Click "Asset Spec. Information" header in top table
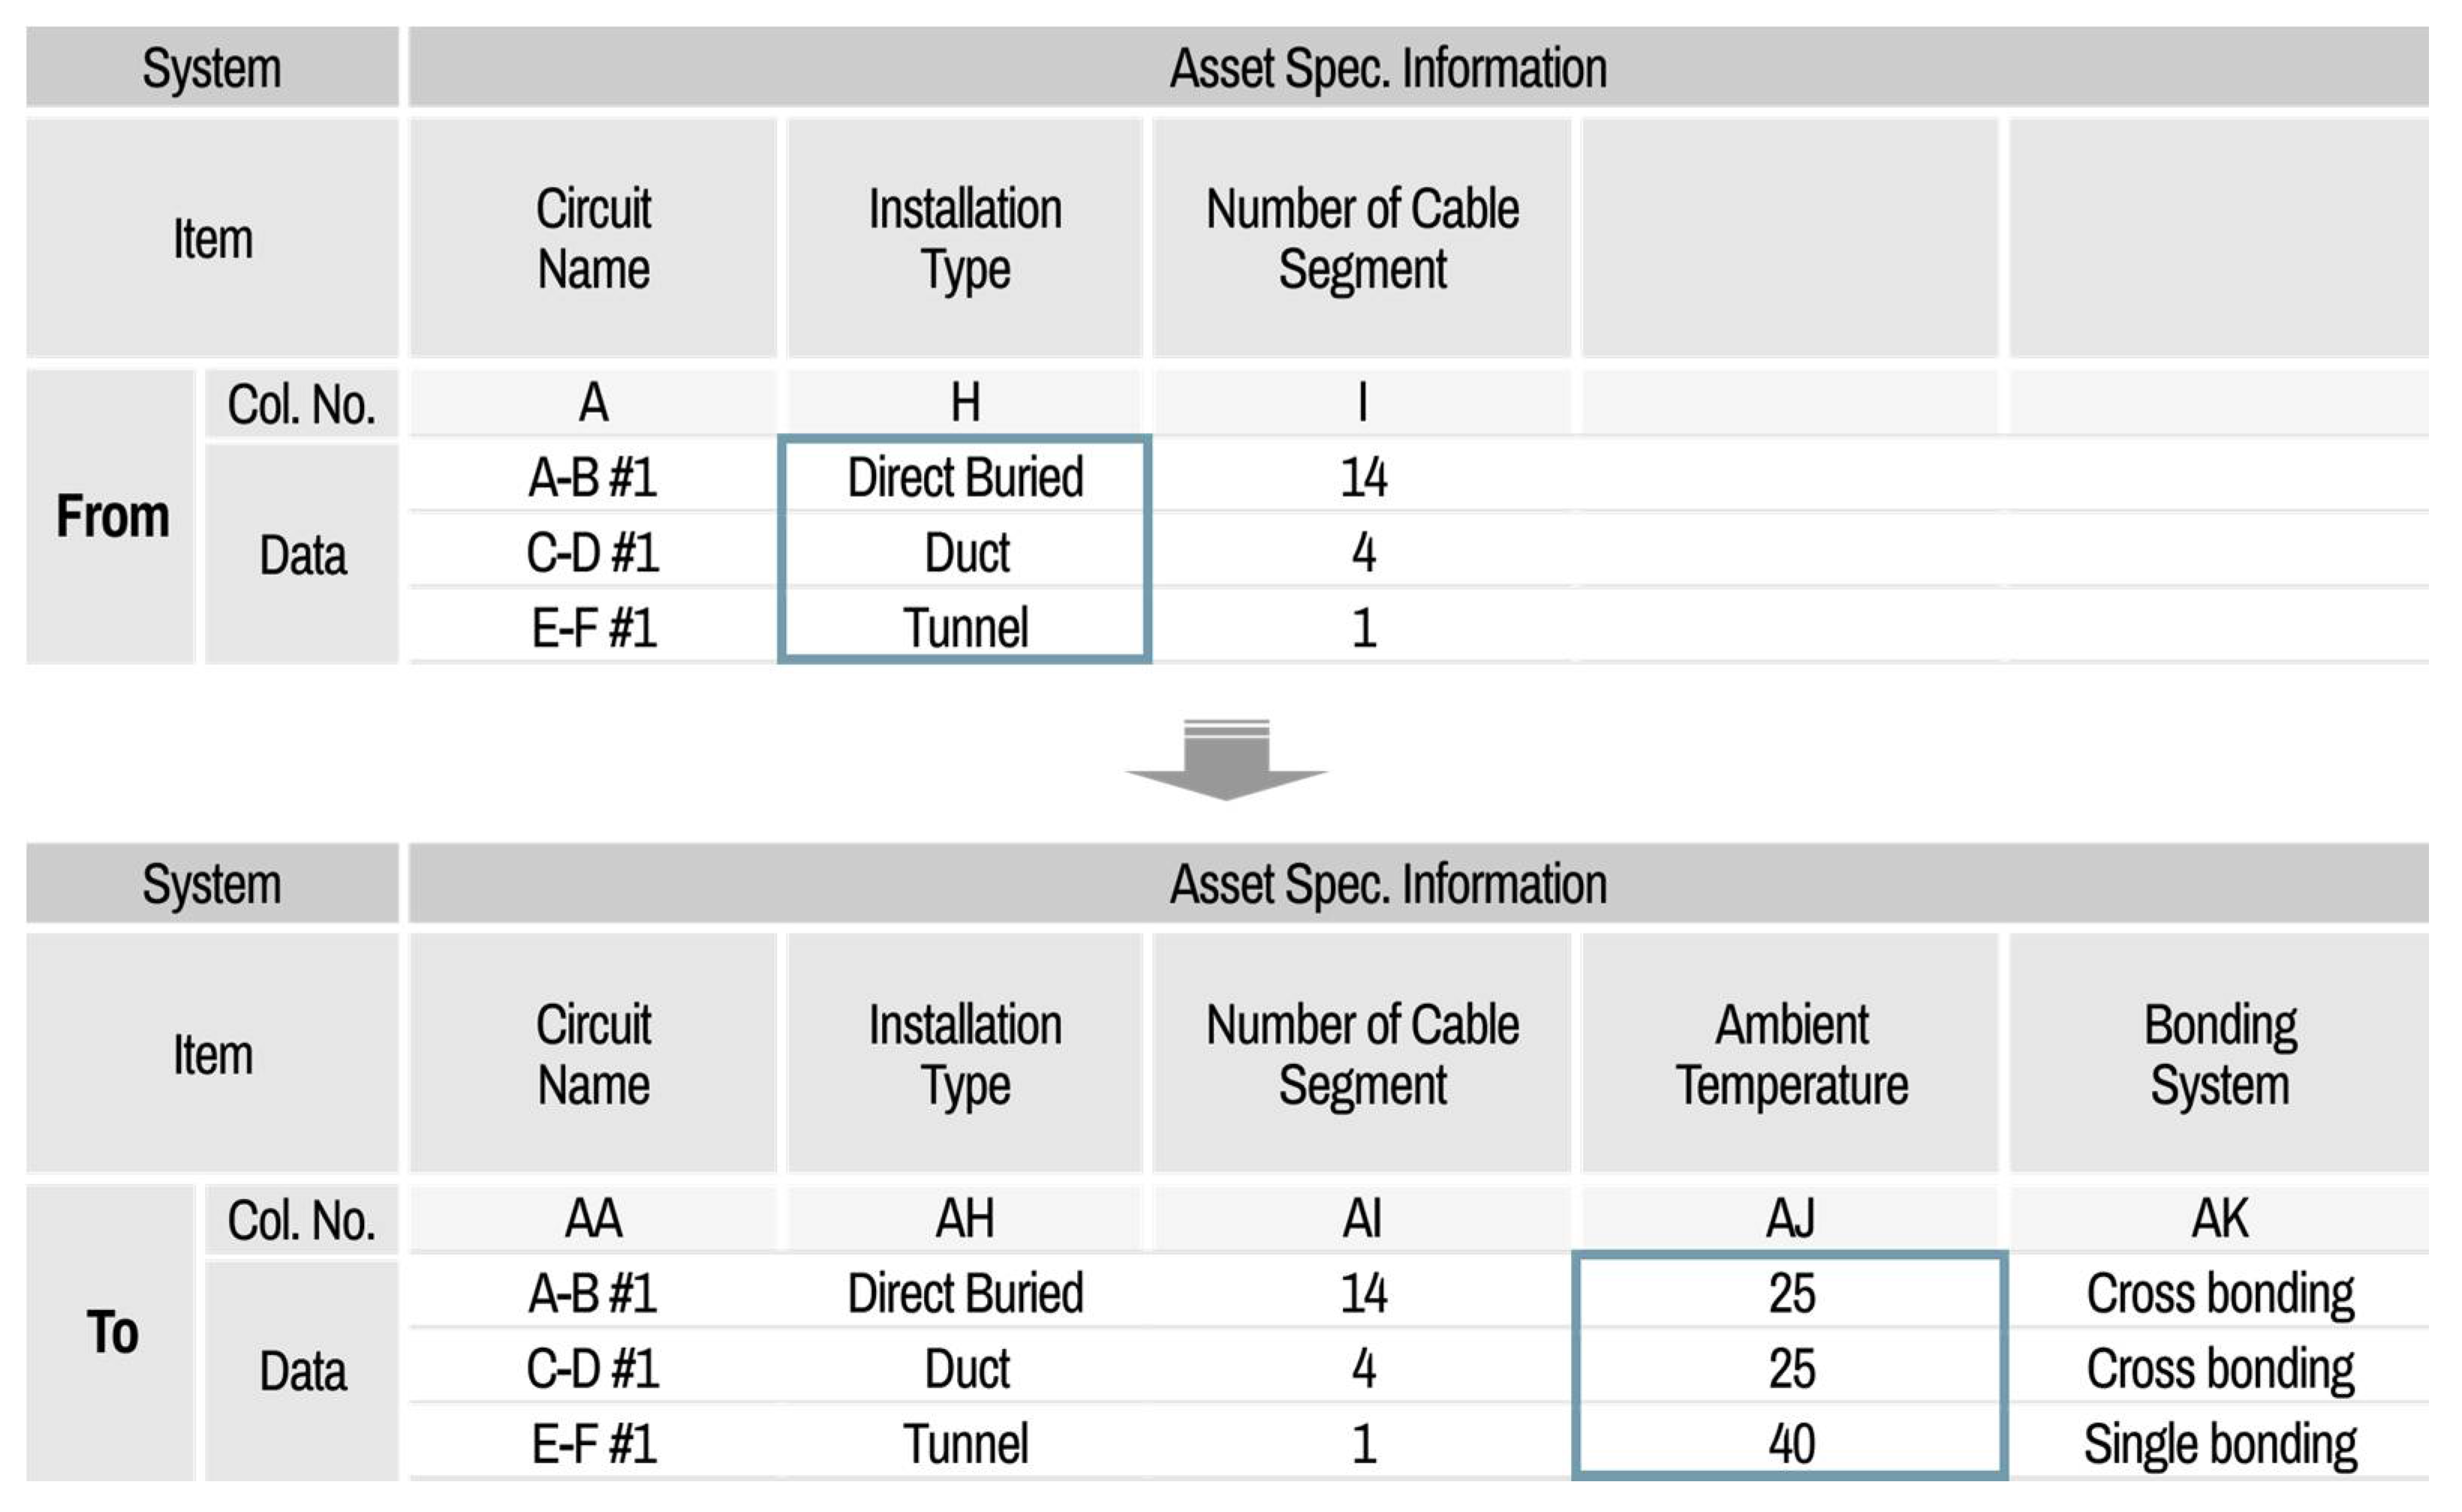The width and height of the screenshot is (2462, 1512). pos(1387,68)
